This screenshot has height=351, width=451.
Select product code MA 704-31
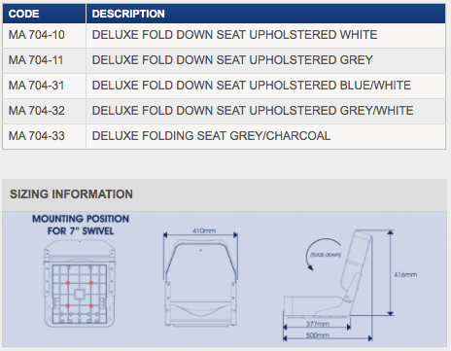pyautogui.click(x=37, y=86)
